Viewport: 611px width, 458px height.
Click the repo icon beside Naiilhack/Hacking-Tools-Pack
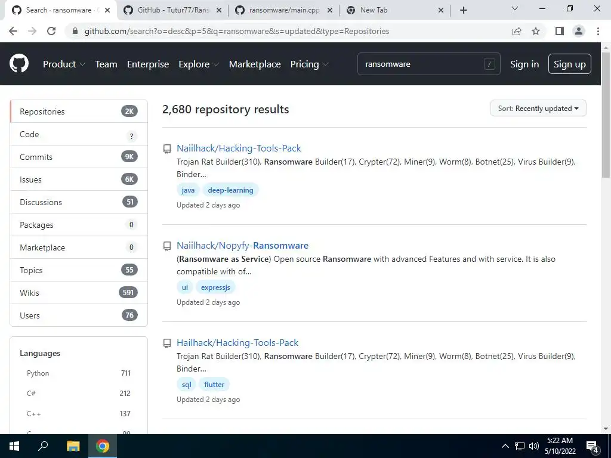(167, 148)
